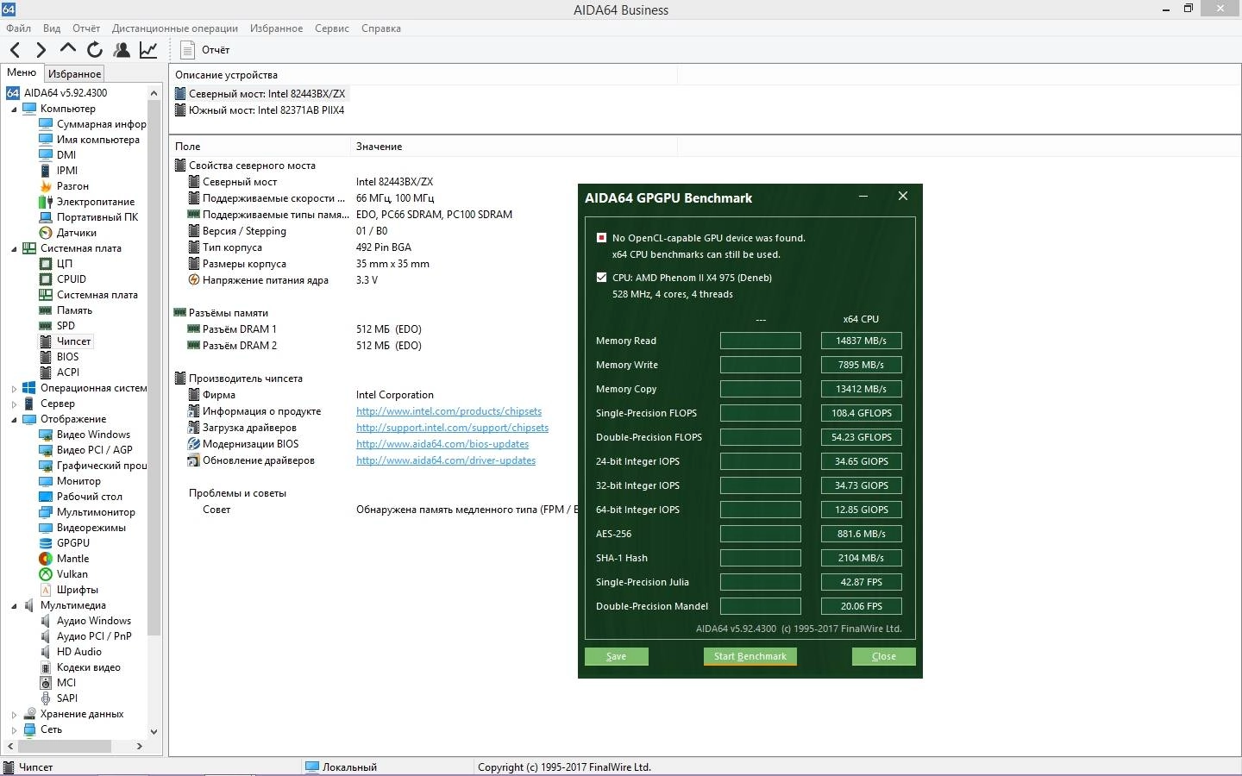Open the Кодеки видео item
The width and height of the screenshot is (1242, 776).
click(88, 667)
